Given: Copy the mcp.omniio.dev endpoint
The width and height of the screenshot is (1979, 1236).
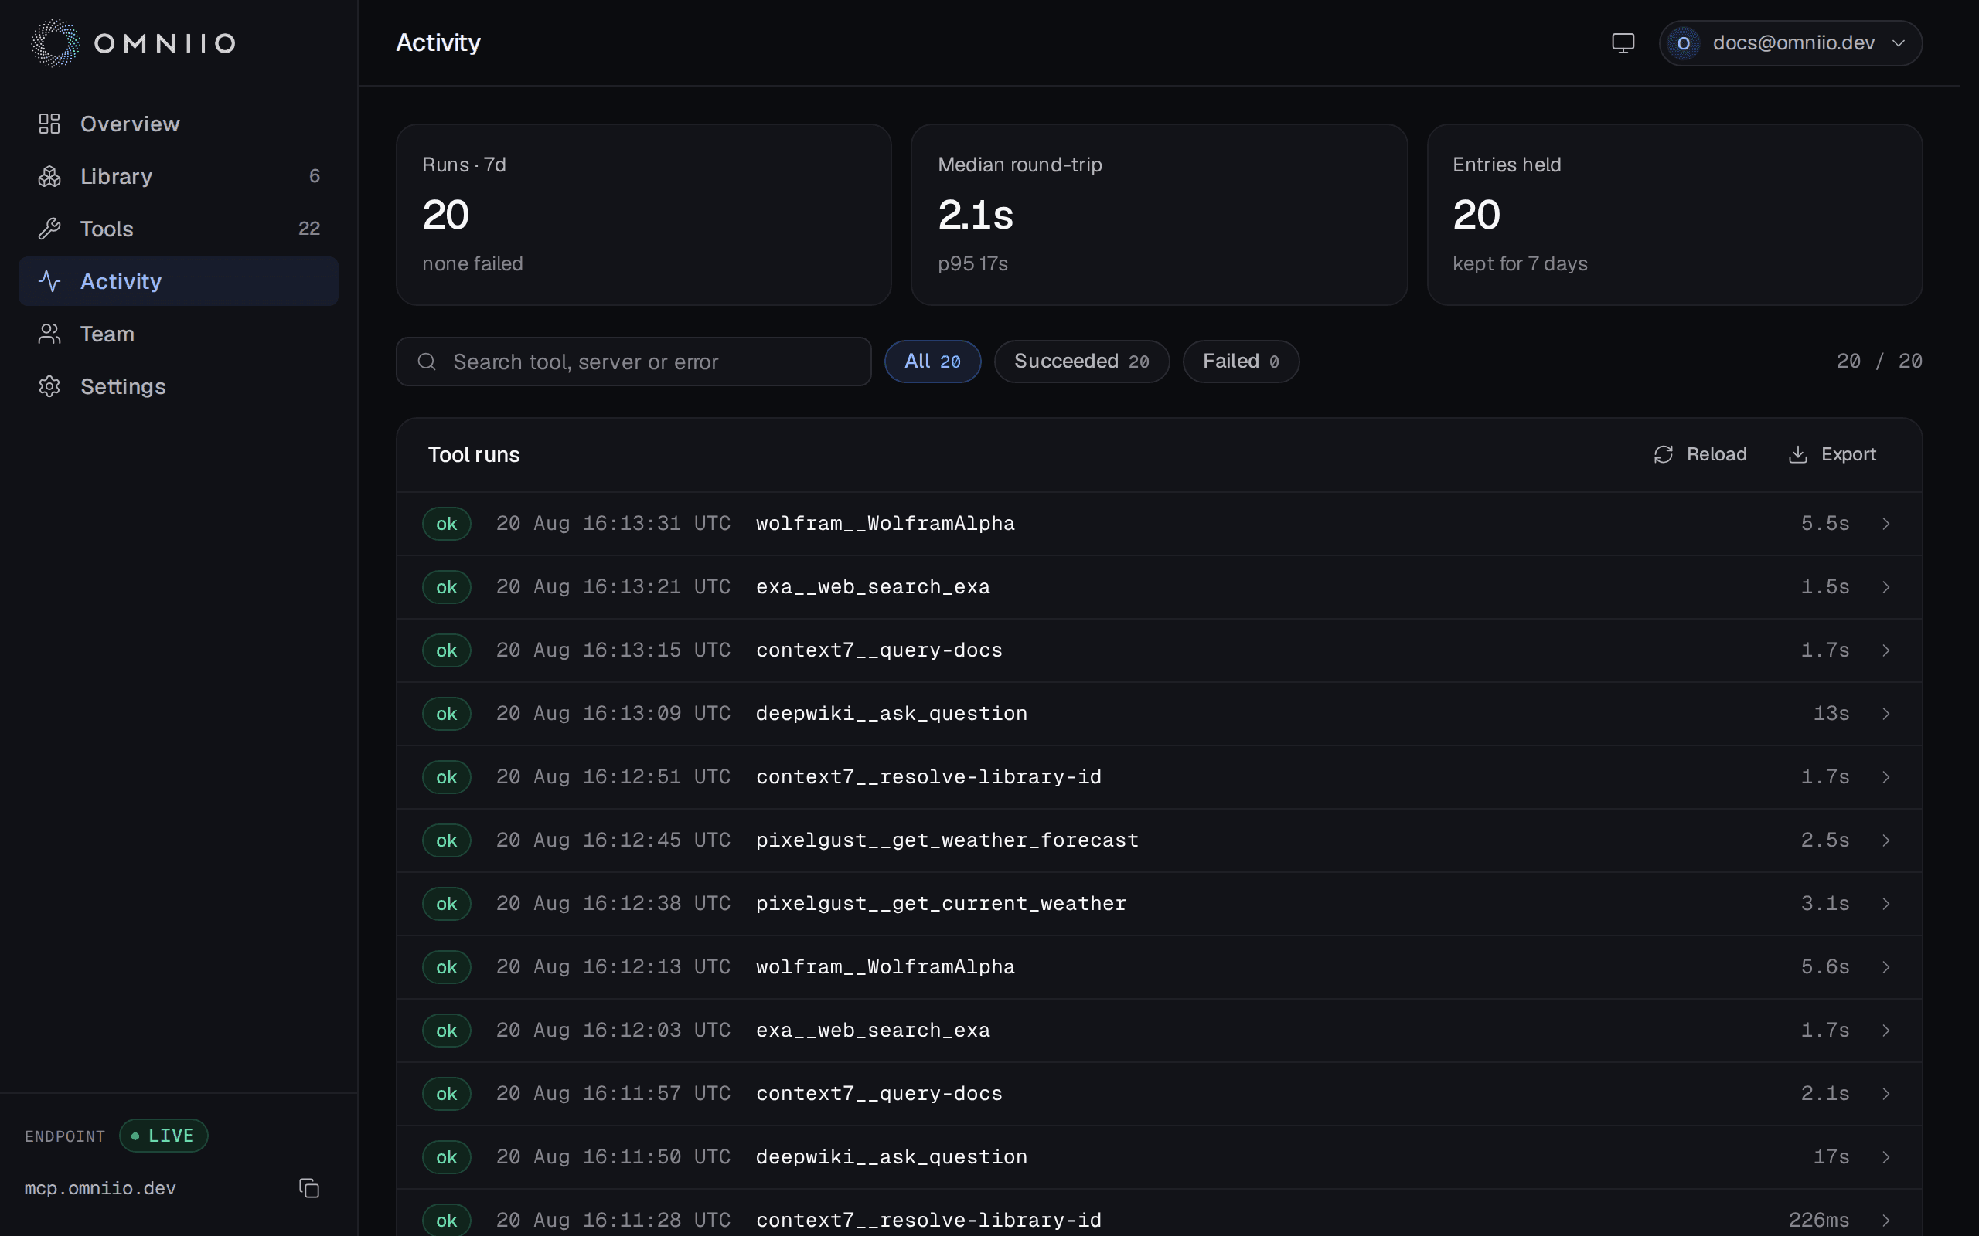Looking at the screenshot, I should point(309,1188).
